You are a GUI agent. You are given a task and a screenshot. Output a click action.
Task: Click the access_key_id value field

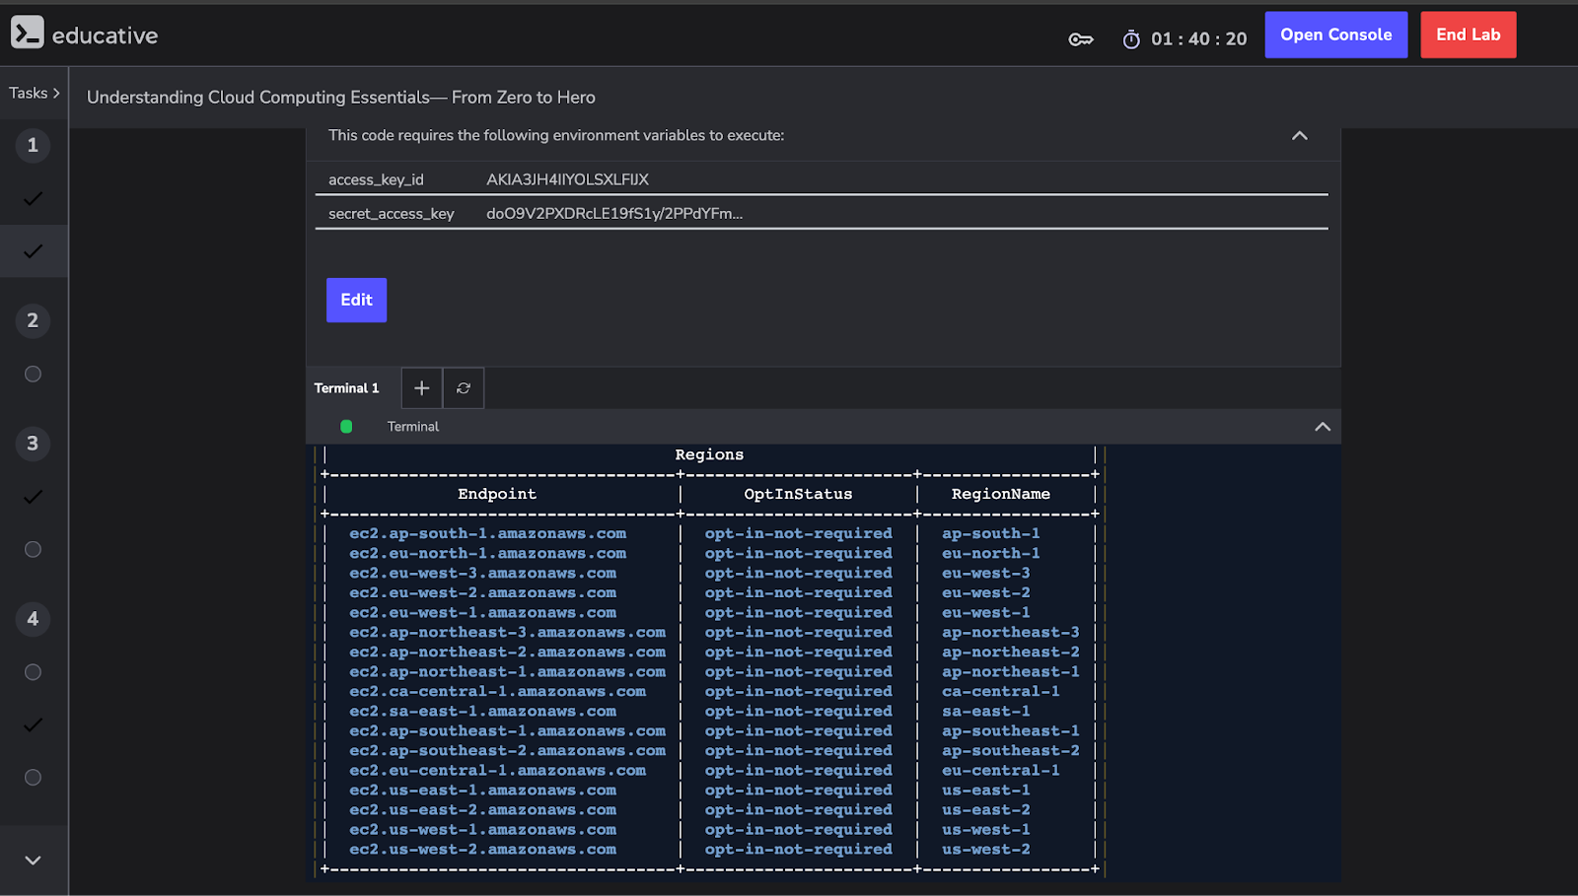coord(567,179)
